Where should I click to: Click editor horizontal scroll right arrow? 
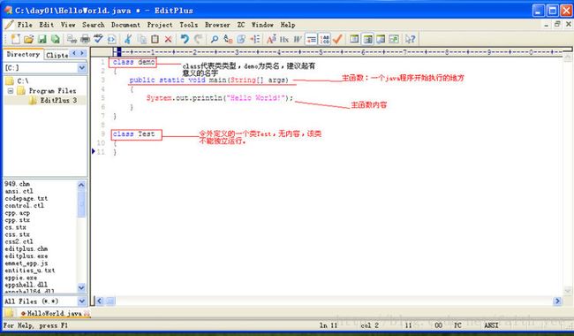point(557,302)
